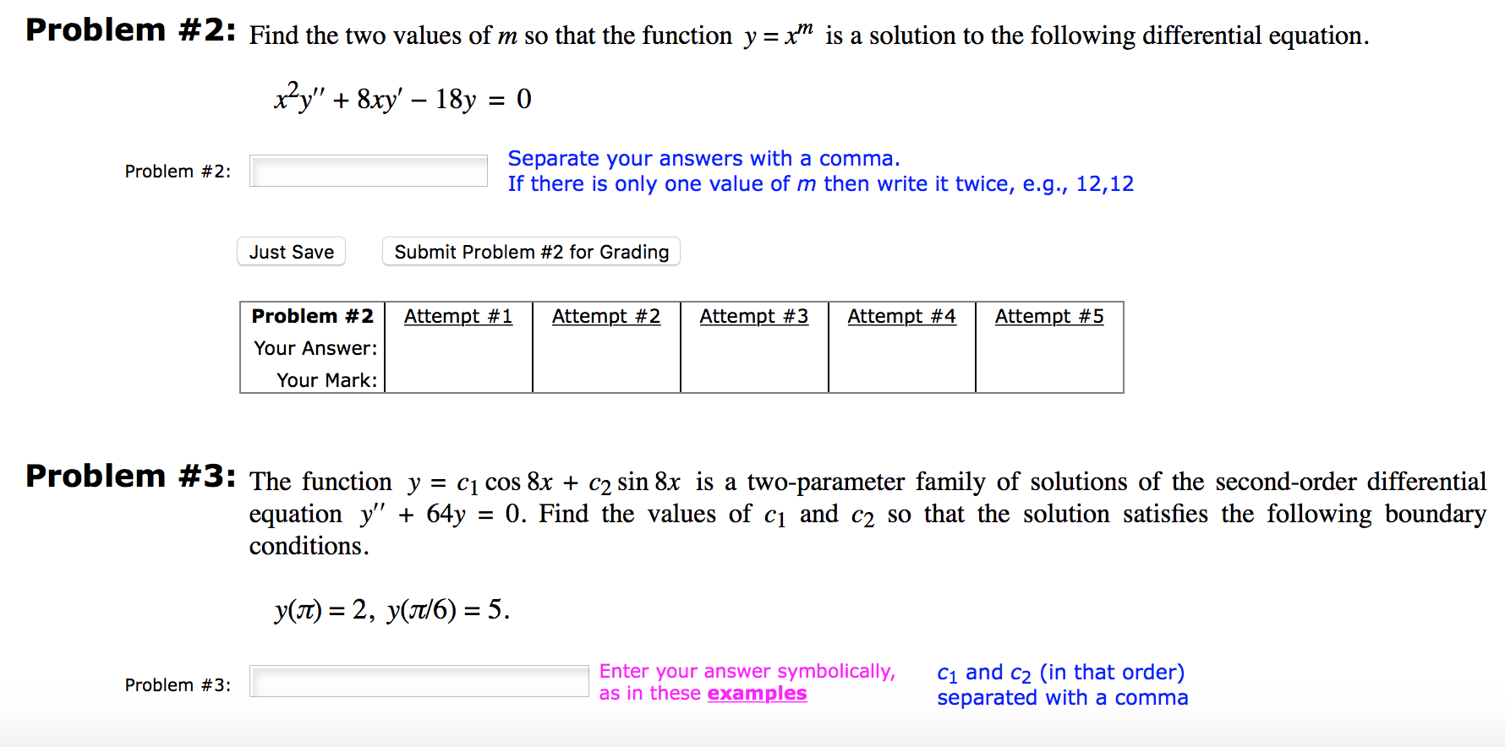Click the Your Answer row label
1505x747 pixels.
(314, 348)
